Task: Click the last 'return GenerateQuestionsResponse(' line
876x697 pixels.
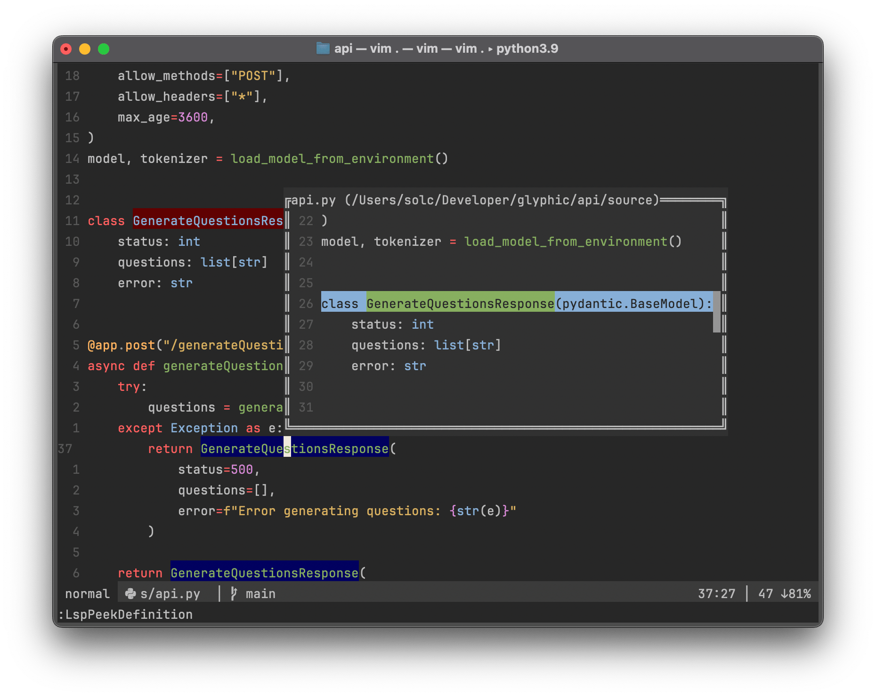Action: (242, 573)
